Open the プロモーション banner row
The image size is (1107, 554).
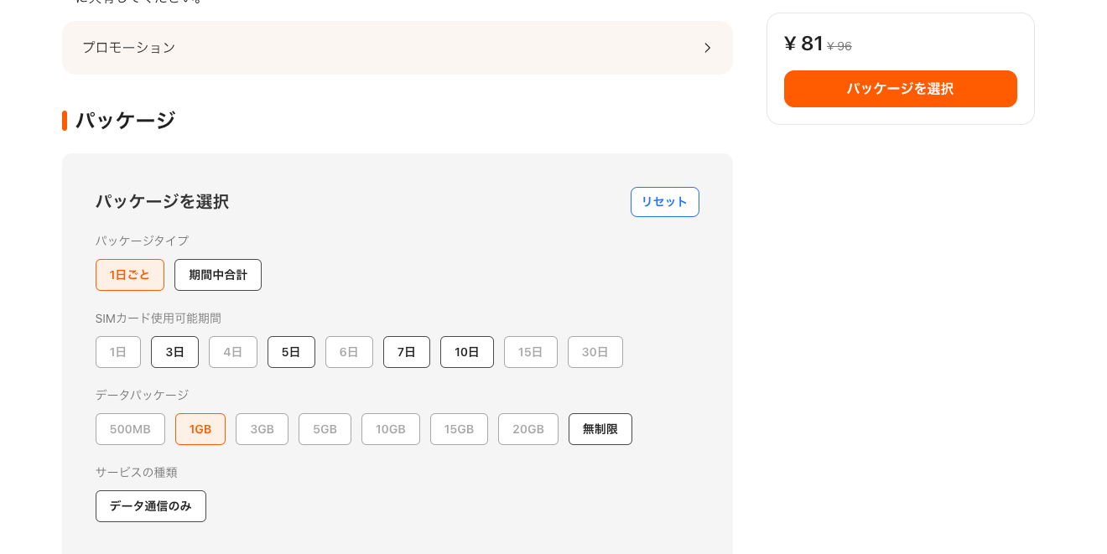click(398, 48)
